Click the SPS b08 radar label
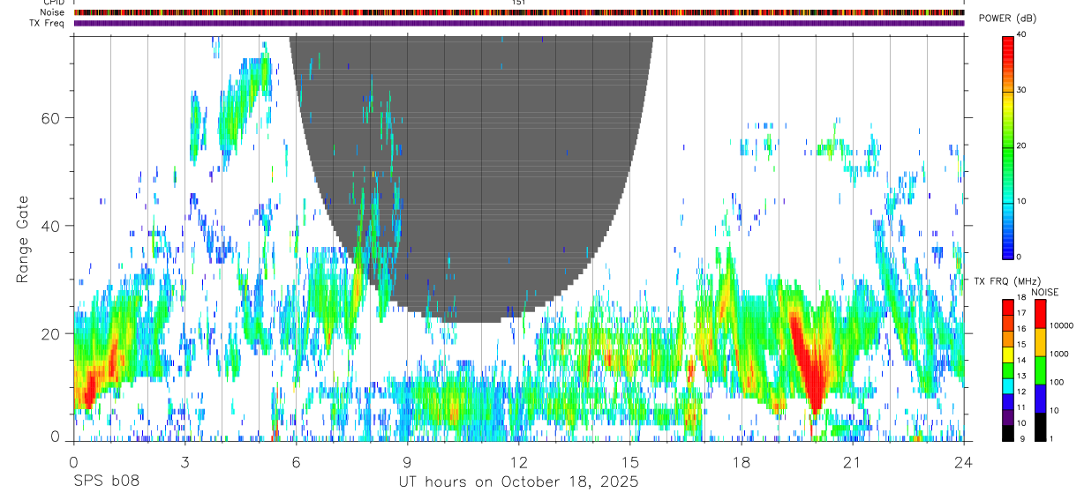 (106, 482)
